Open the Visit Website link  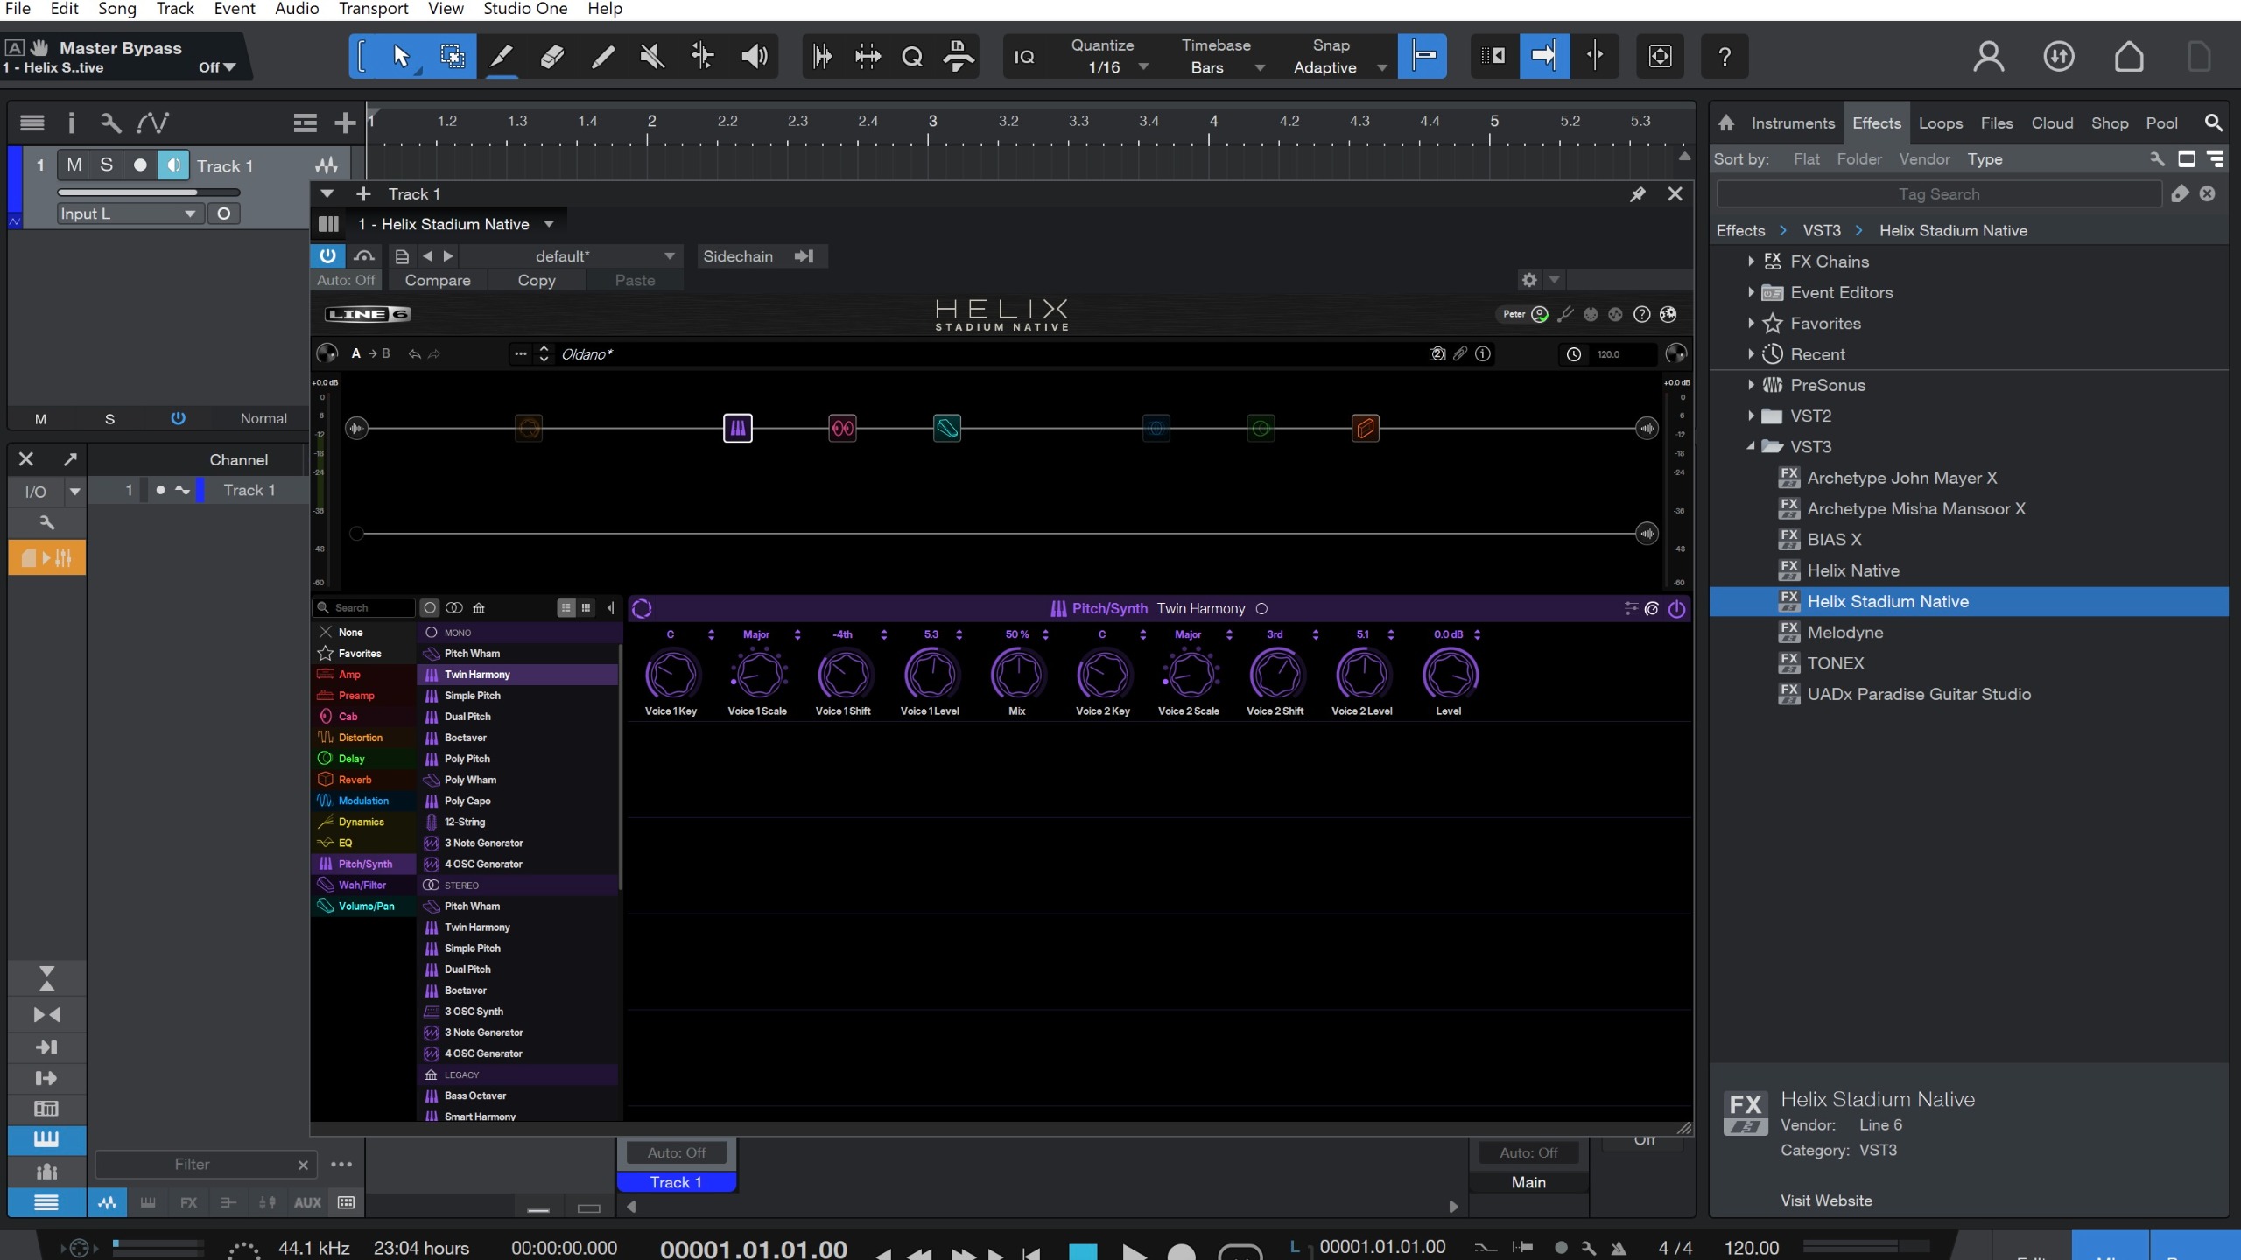coord(1826,1200)
